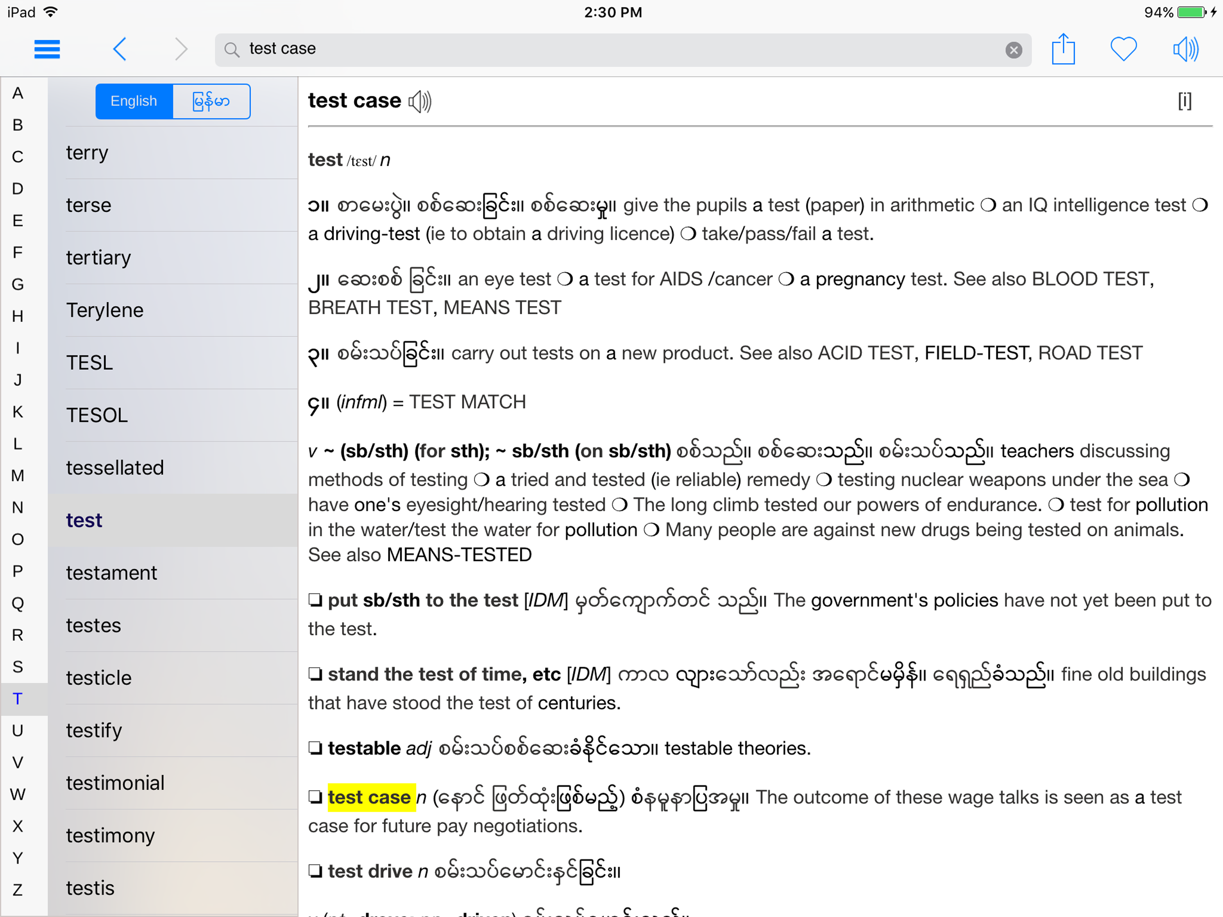Open the hamburger menu icon
Image resolution: width=1223 pixels, height=917 pixels.
click(47, 49)
